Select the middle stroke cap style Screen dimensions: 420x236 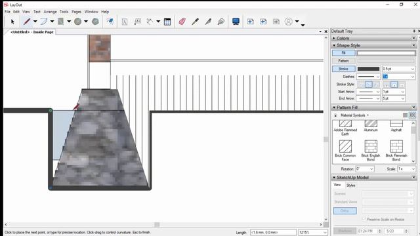394,85
